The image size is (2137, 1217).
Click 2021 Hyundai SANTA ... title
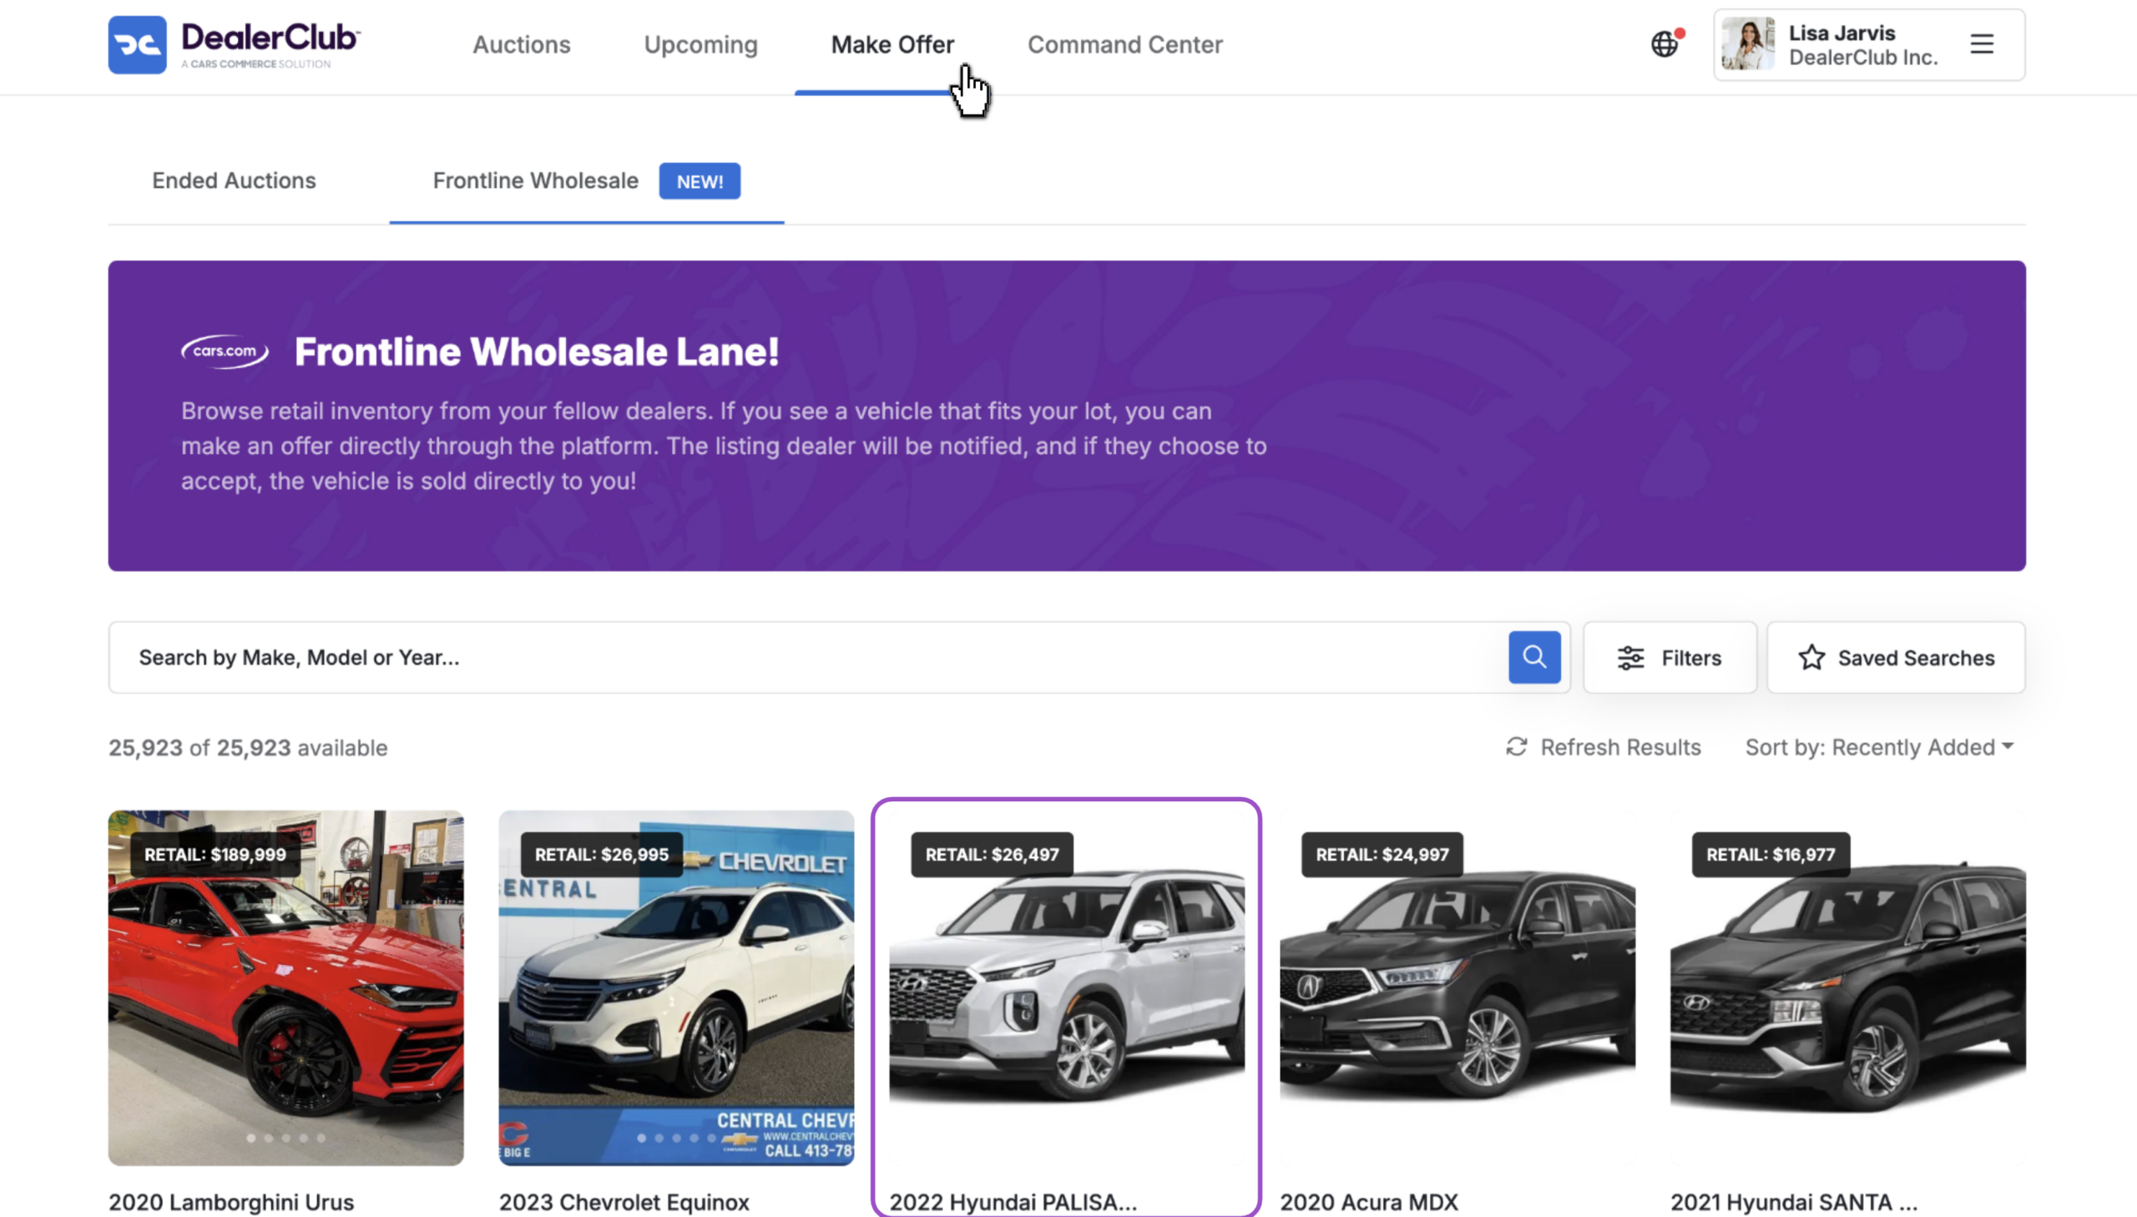tap(1794, 1202)
